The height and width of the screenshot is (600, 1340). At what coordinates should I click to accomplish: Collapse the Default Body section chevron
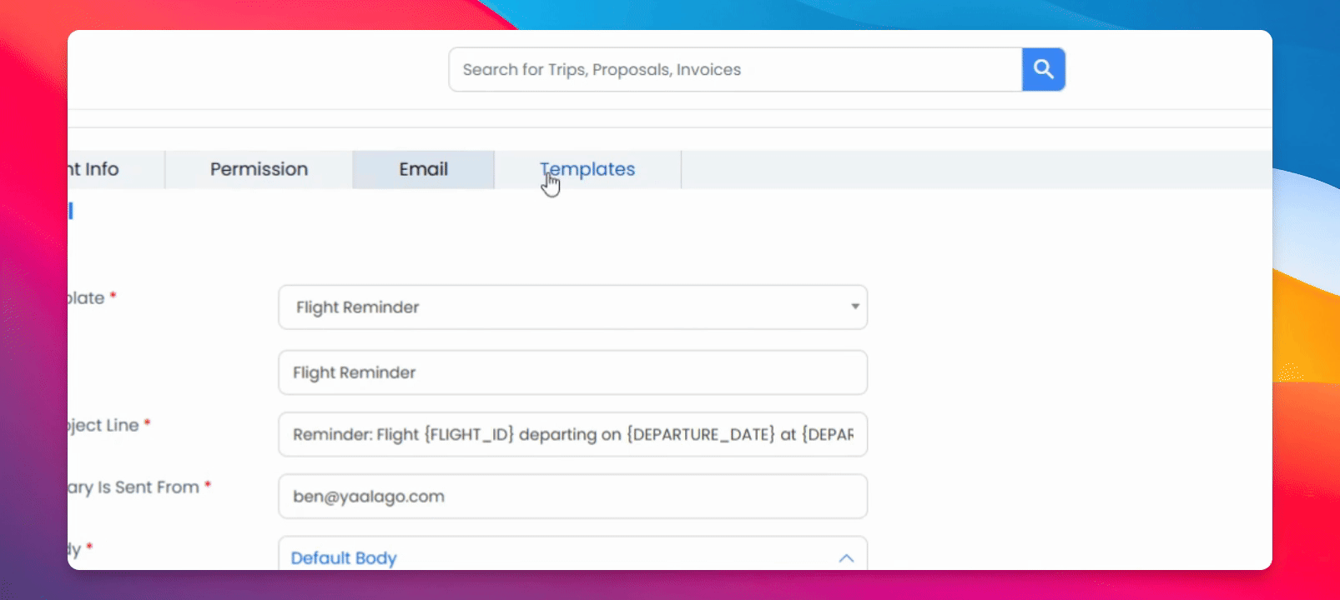click(x=846, y=558)
